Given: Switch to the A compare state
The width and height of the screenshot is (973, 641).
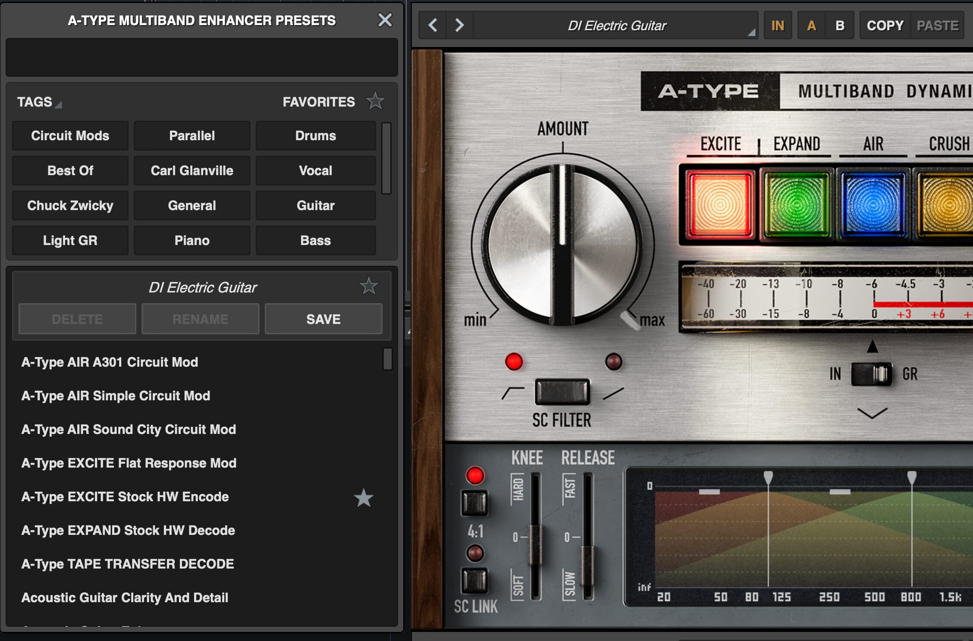Looking at the screenshot, I should click(811, 25).
